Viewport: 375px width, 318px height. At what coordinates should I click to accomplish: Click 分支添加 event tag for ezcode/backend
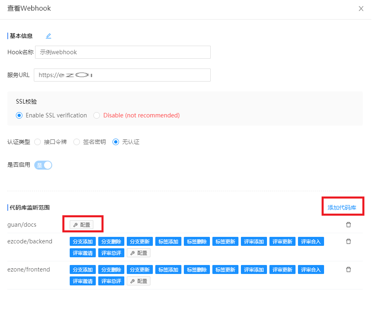pos(82,241)
